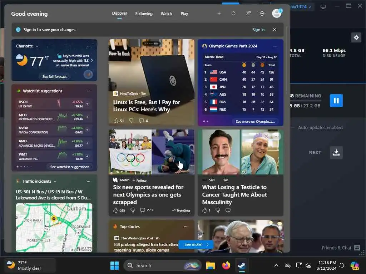Click the Sign in link
366x274 pixels.
click(x=258, y=30)
